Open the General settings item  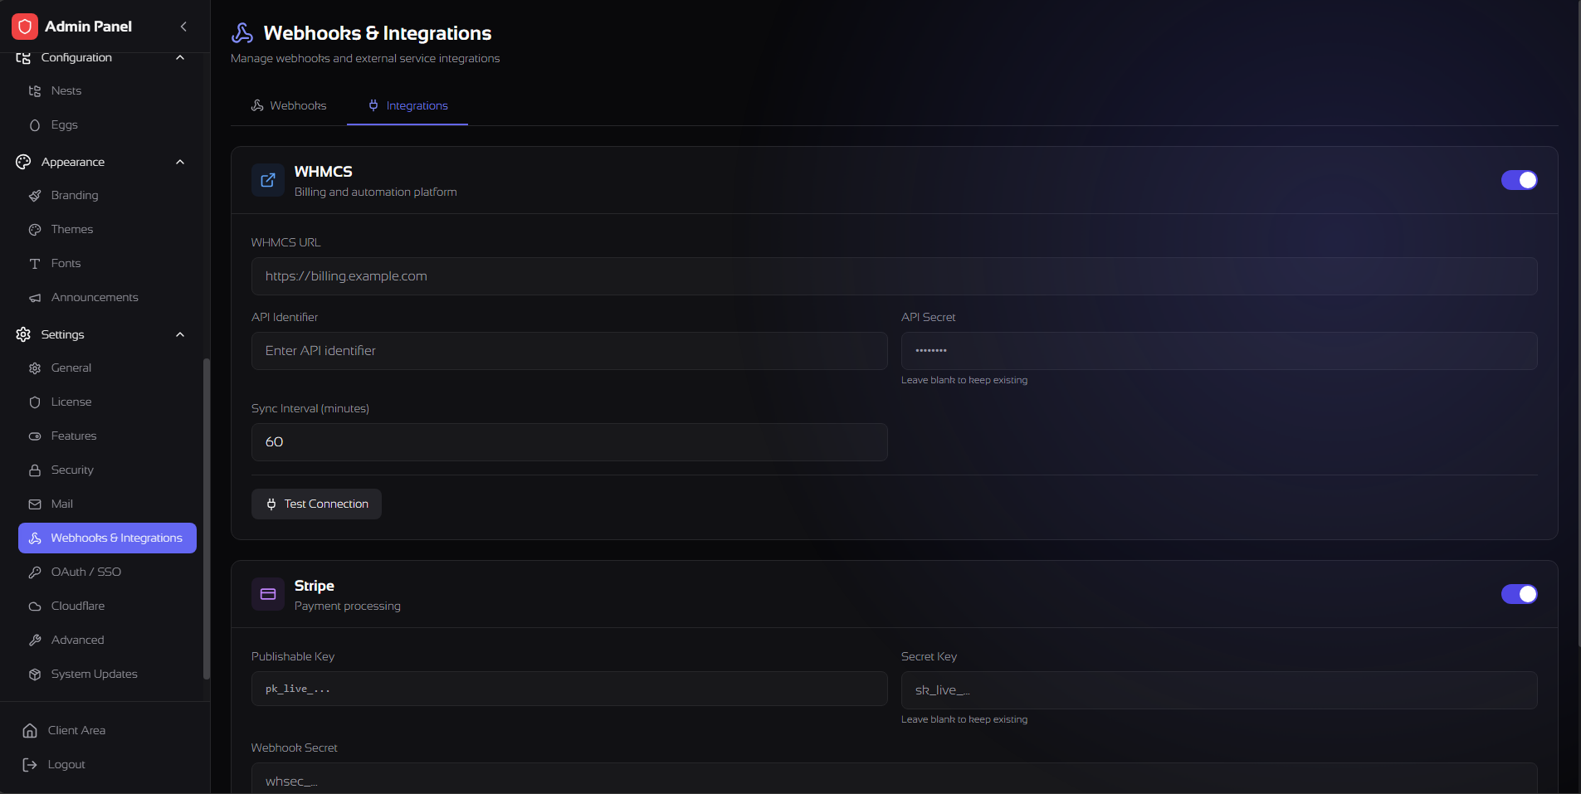(107, 368)
